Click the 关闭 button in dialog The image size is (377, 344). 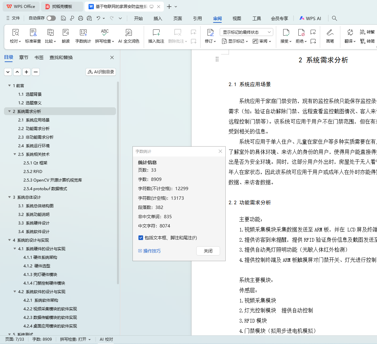(x=208, y=251)
